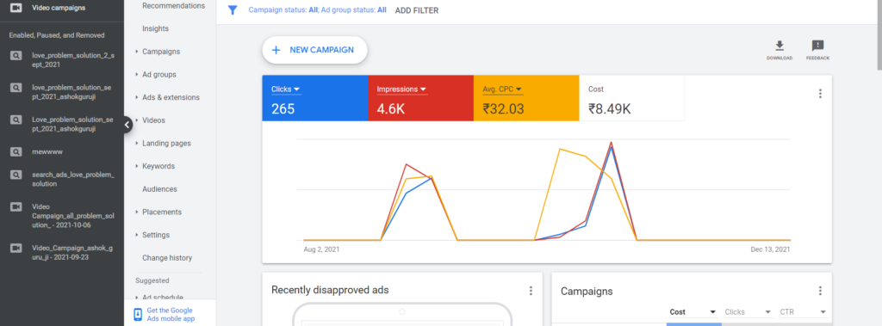Expand the Landing pages nav section
The width and height of the screenshot is (882, 326).
(x=137, y=144)
